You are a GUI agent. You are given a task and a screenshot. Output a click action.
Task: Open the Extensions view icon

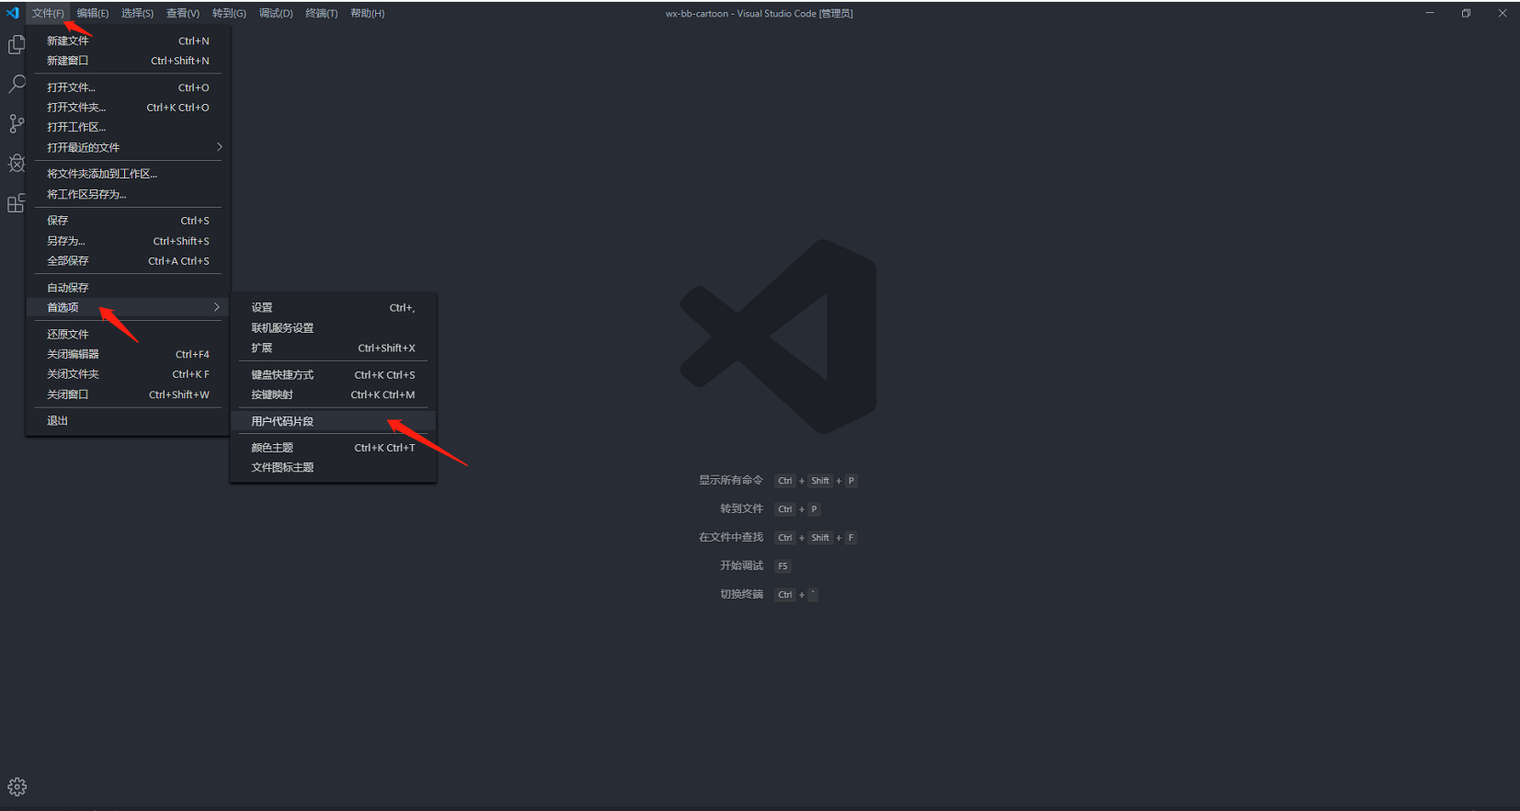coord(17,203)
